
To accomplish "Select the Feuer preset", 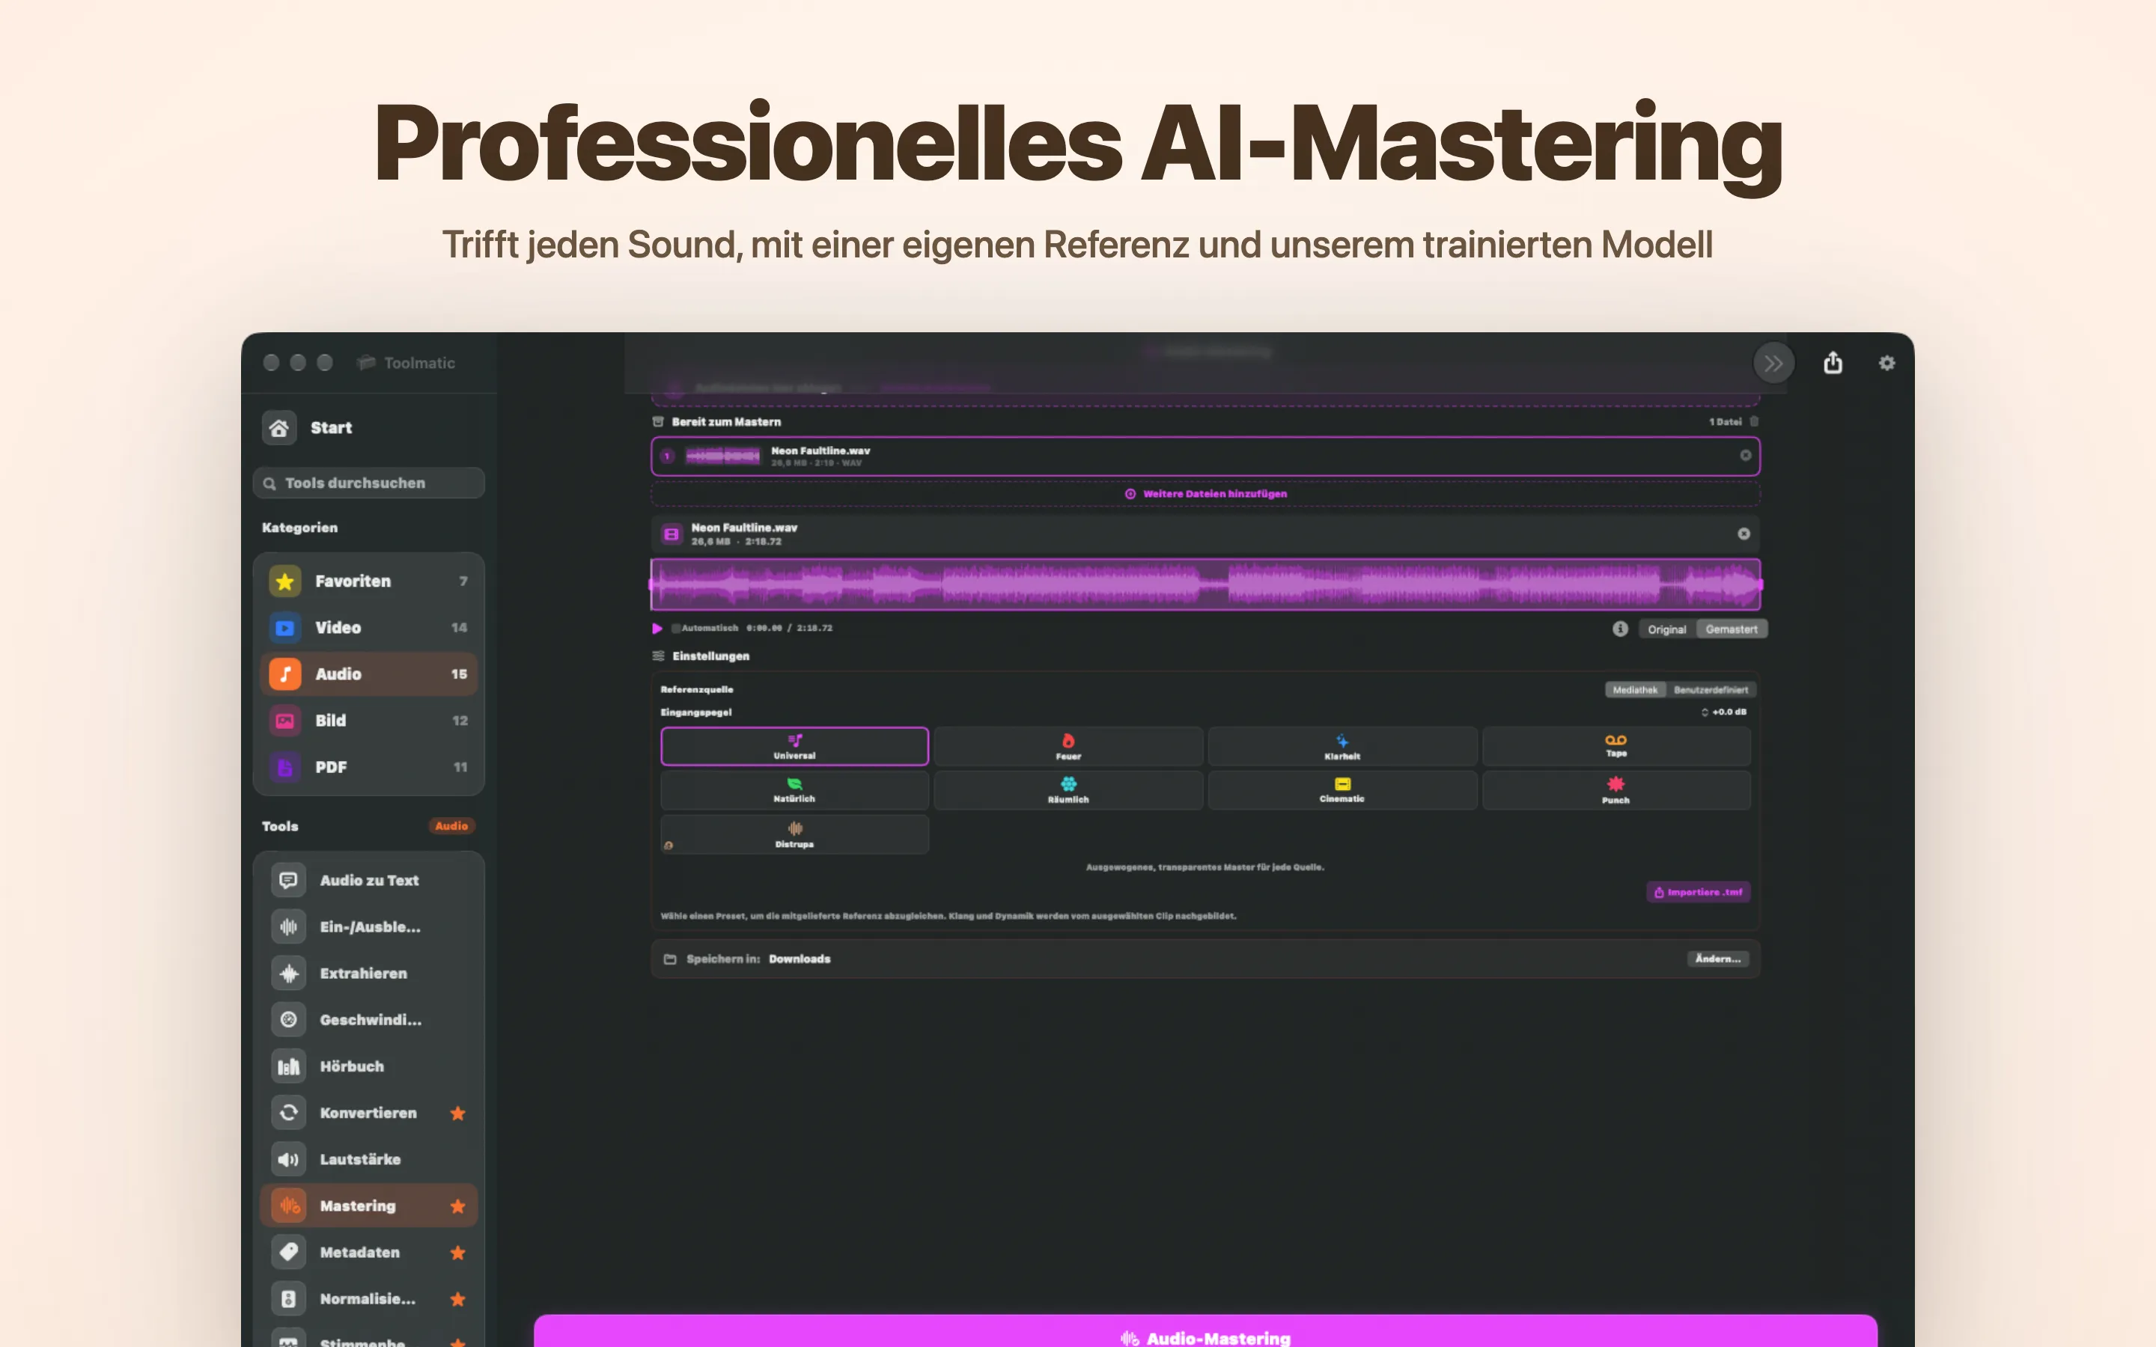I will coord(1068,747).
